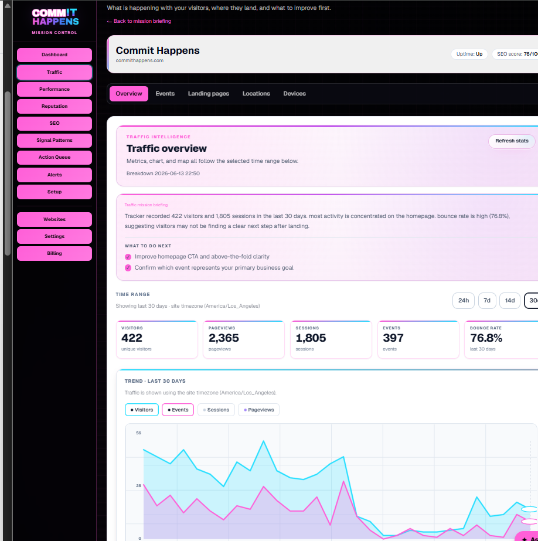Open Setup in the sidebar

click(x=55, y=192)
